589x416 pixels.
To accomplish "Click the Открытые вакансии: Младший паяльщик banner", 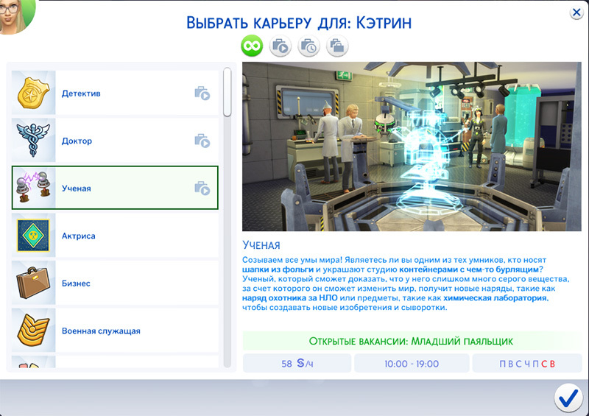I will [412, 341].
